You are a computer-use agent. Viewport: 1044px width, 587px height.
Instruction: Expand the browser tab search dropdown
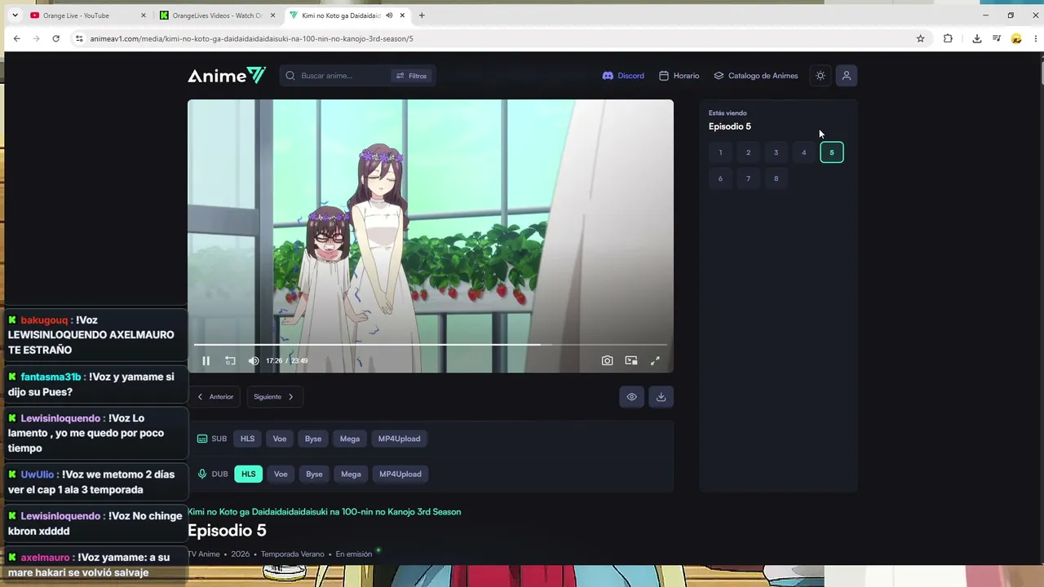tap(15, 15)
